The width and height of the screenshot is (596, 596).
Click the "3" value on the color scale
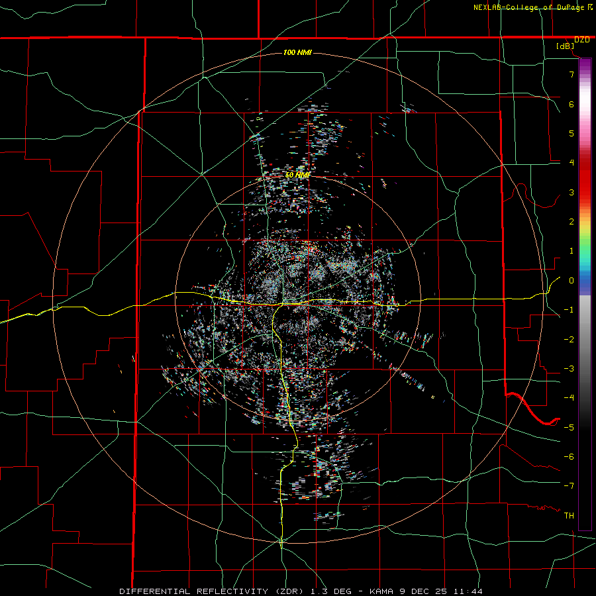571,192
